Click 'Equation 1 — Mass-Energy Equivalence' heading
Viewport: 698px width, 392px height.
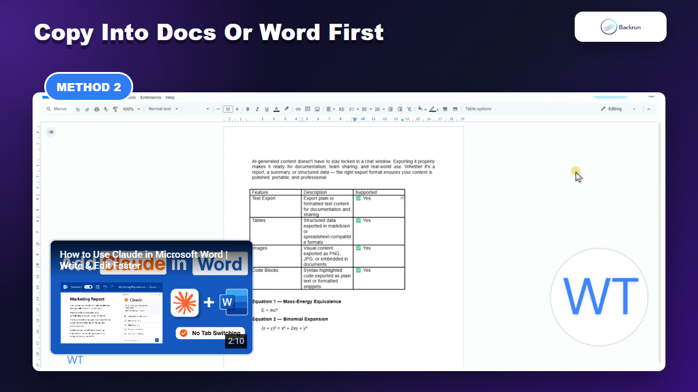point(297,302)
